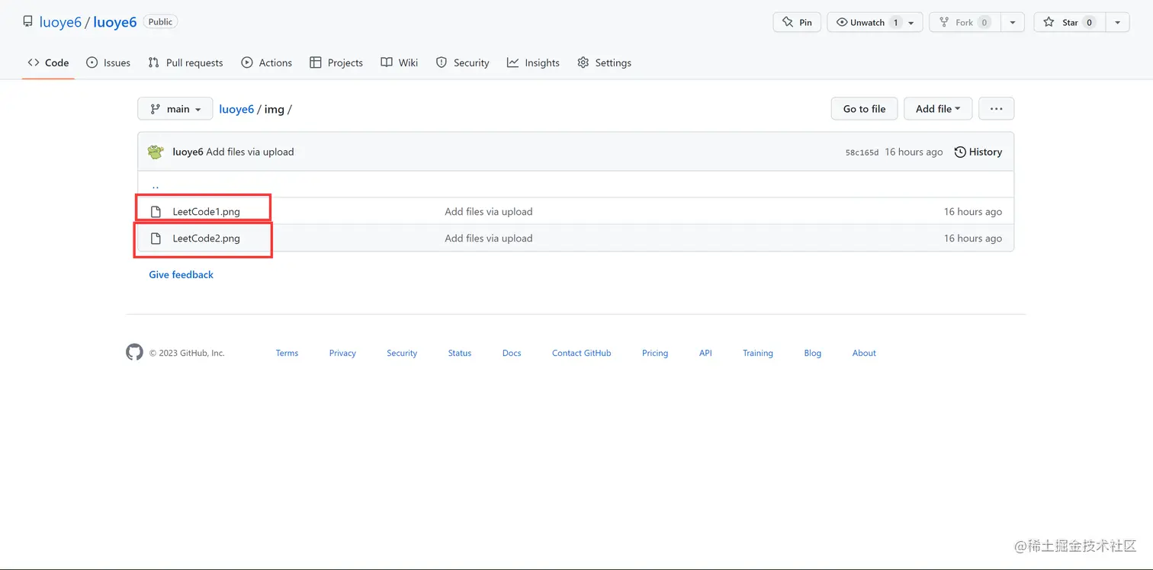Switch to the Projects tab
The width and height of the screenshot is (1153, 570).
coord(336,62)
